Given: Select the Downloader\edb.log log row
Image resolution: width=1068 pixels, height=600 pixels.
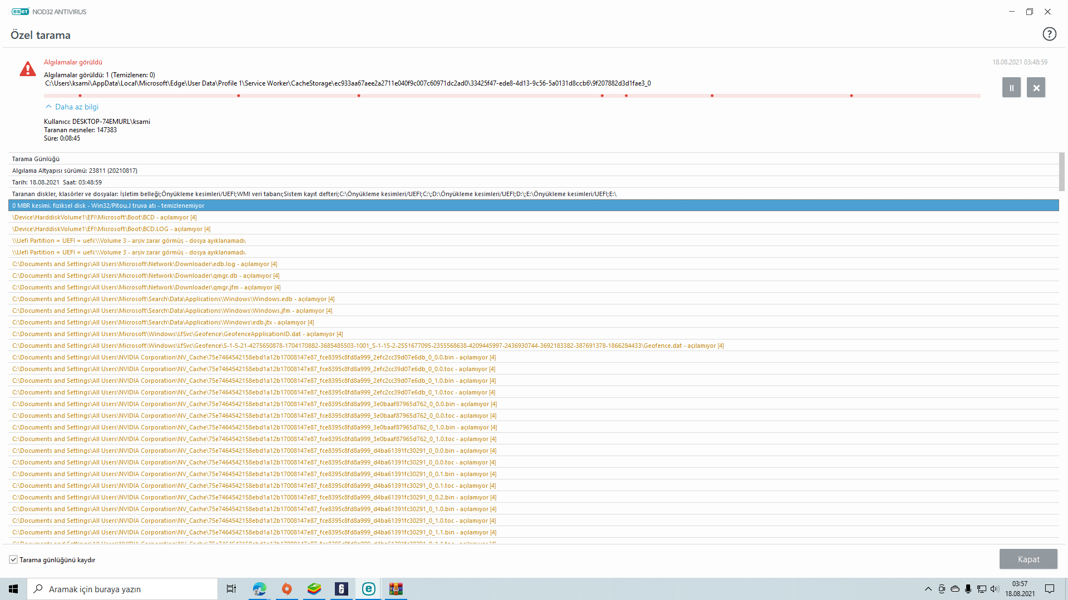Looking at the screenshot, I should point(533,264).
